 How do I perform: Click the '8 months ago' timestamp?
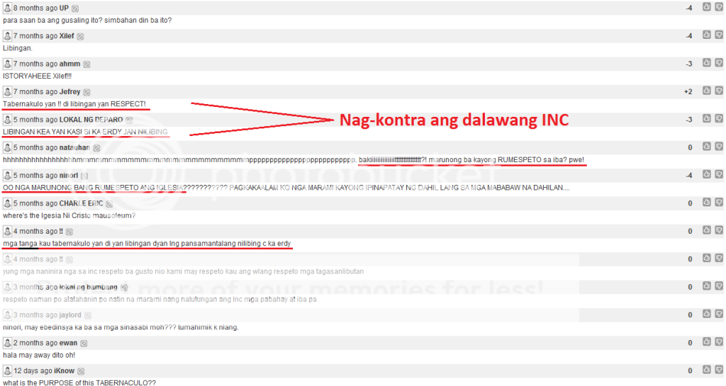(35, 8)
